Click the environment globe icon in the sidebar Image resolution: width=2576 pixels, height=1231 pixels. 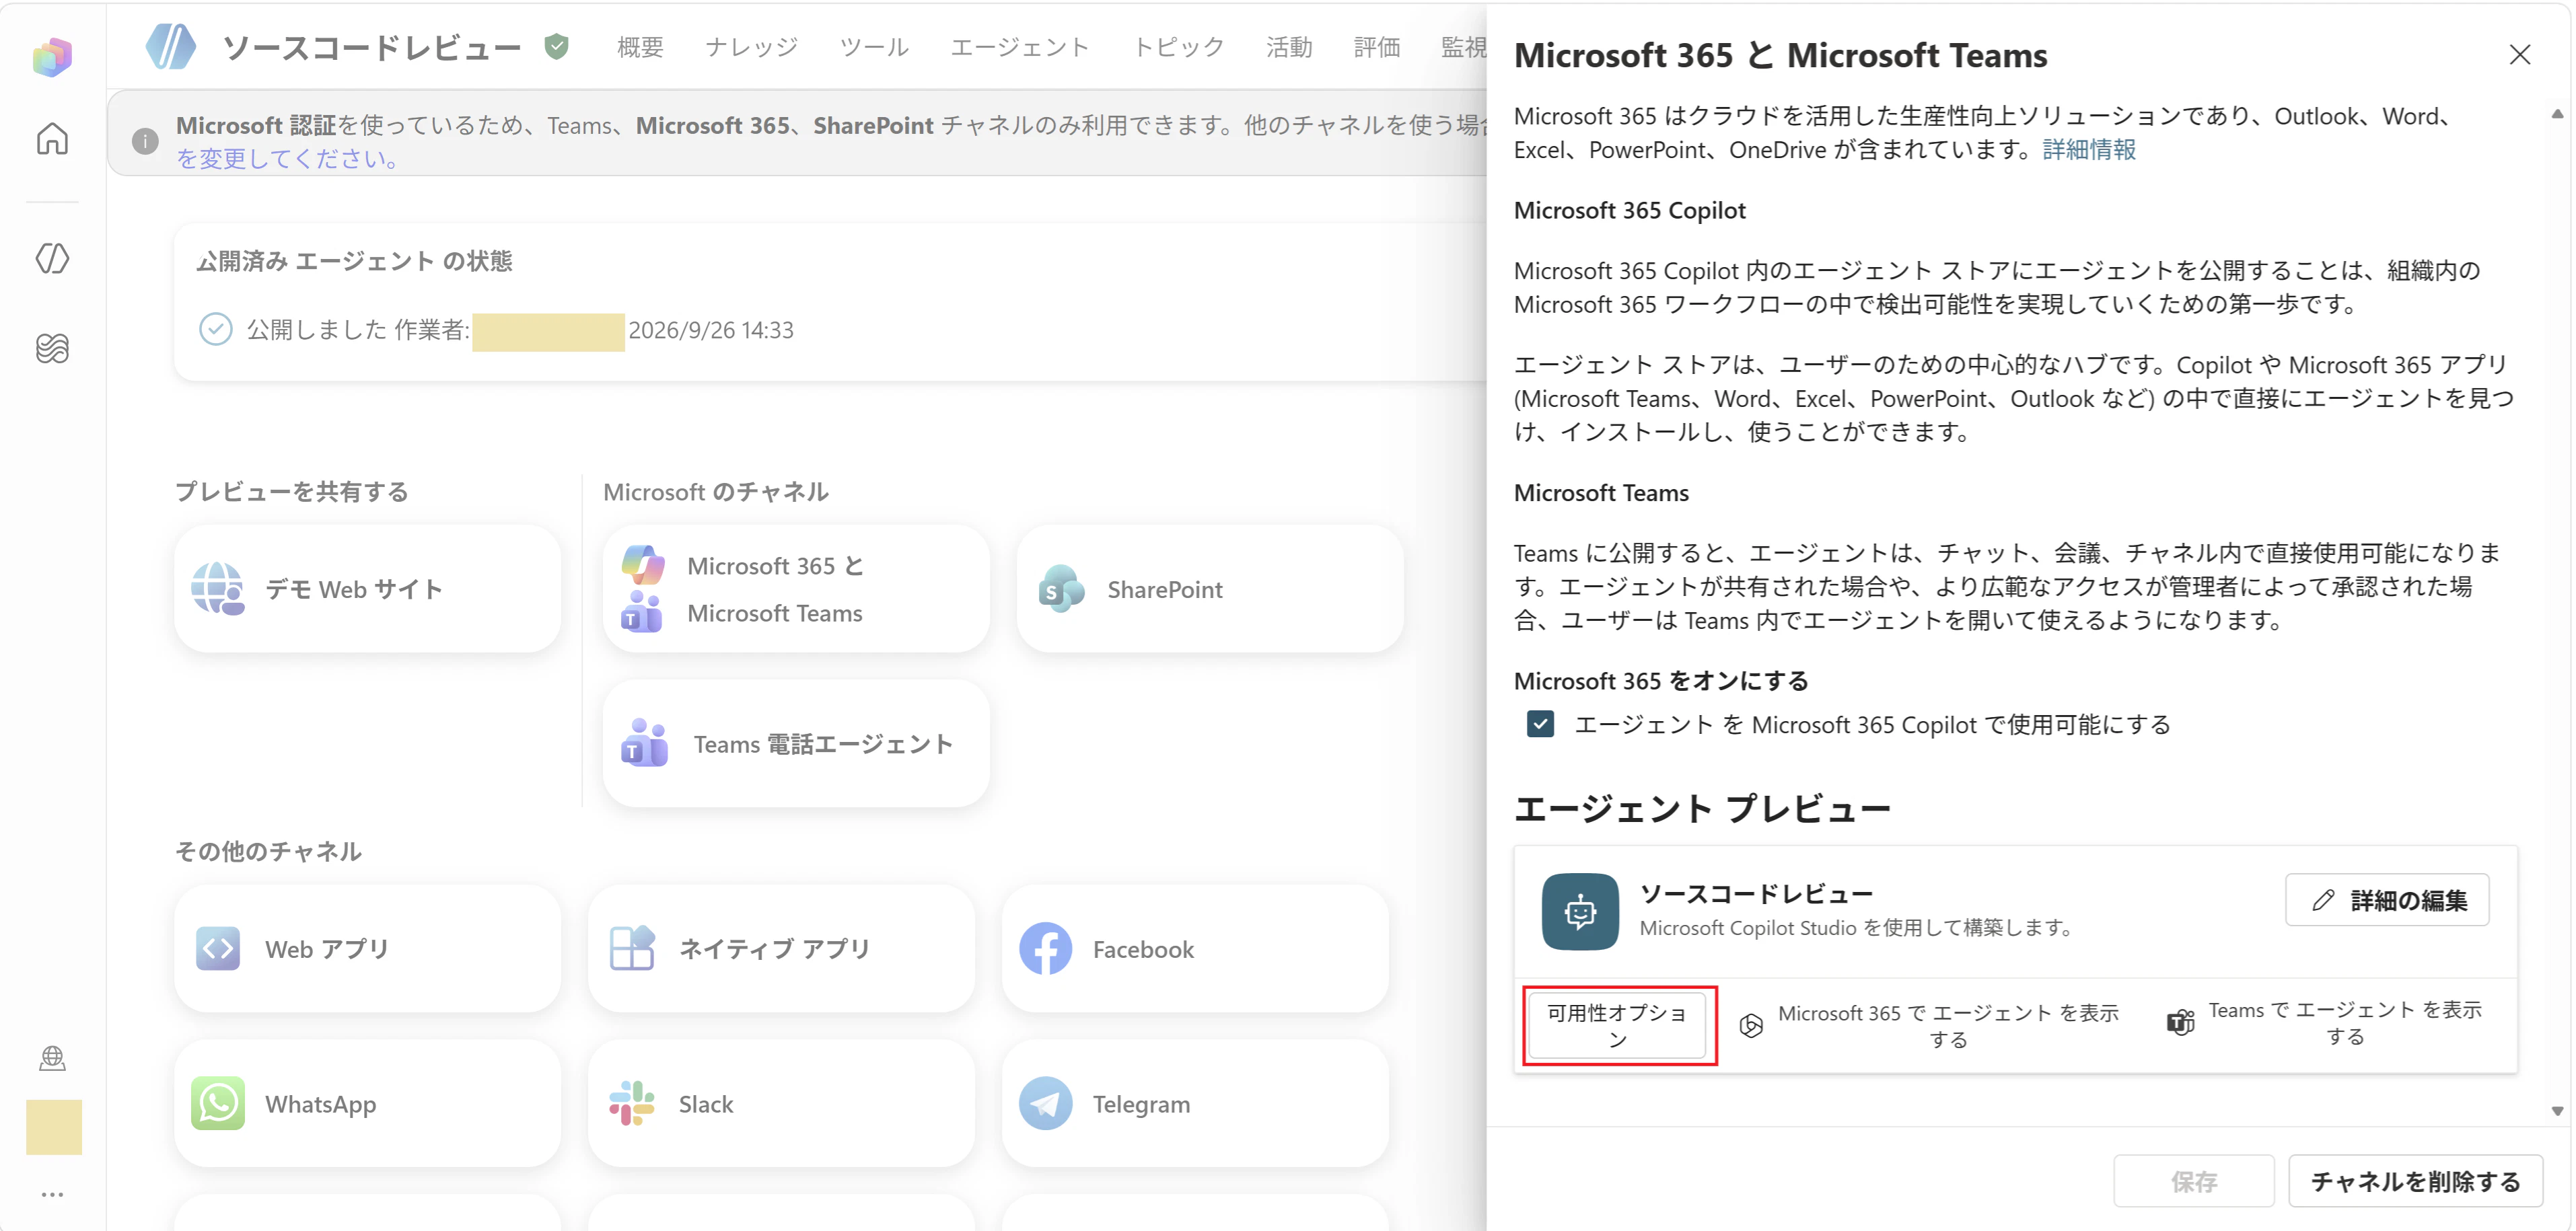(x=52, y=1058)
